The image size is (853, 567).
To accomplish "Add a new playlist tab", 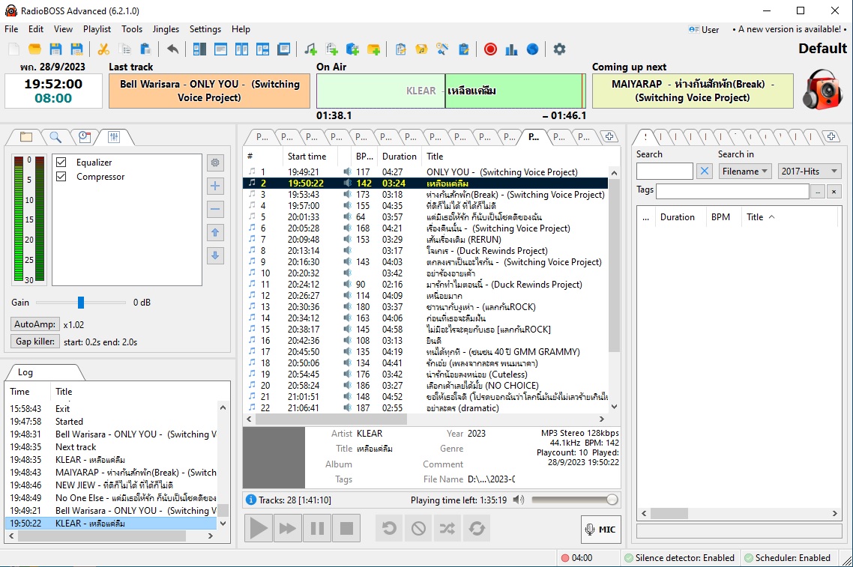I will click(x=609, y=137).
